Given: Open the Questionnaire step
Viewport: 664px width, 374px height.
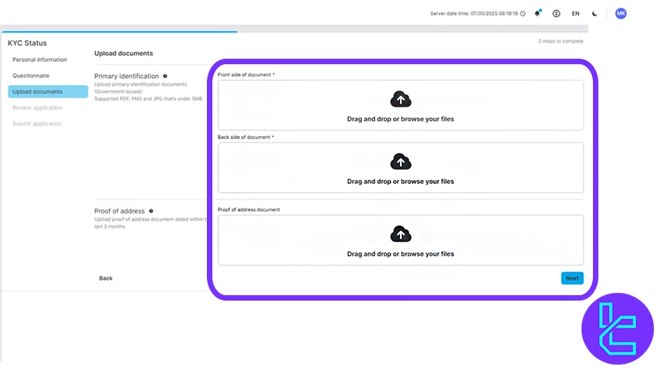Looking at the screenshot, I should click(31, 76).
